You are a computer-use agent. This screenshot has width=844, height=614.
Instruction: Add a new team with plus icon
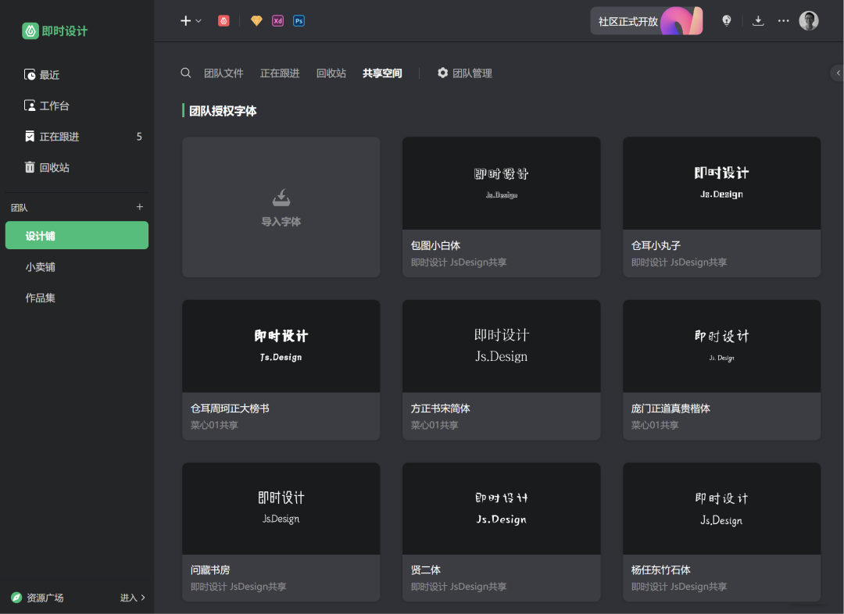(139, 207)
